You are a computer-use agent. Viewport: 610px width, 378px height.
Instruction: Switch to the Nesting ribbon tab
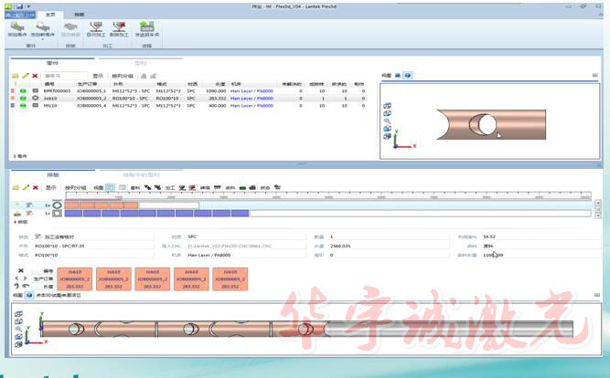point(79,15)
